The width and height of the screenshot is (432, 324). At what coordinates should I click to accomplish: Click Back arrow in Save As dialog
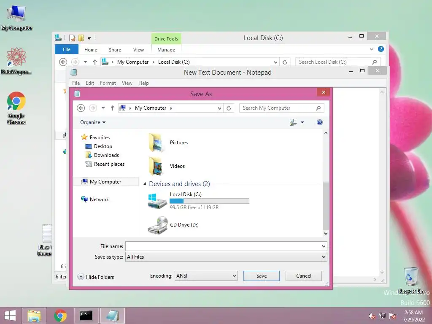(x=81, y=108)
